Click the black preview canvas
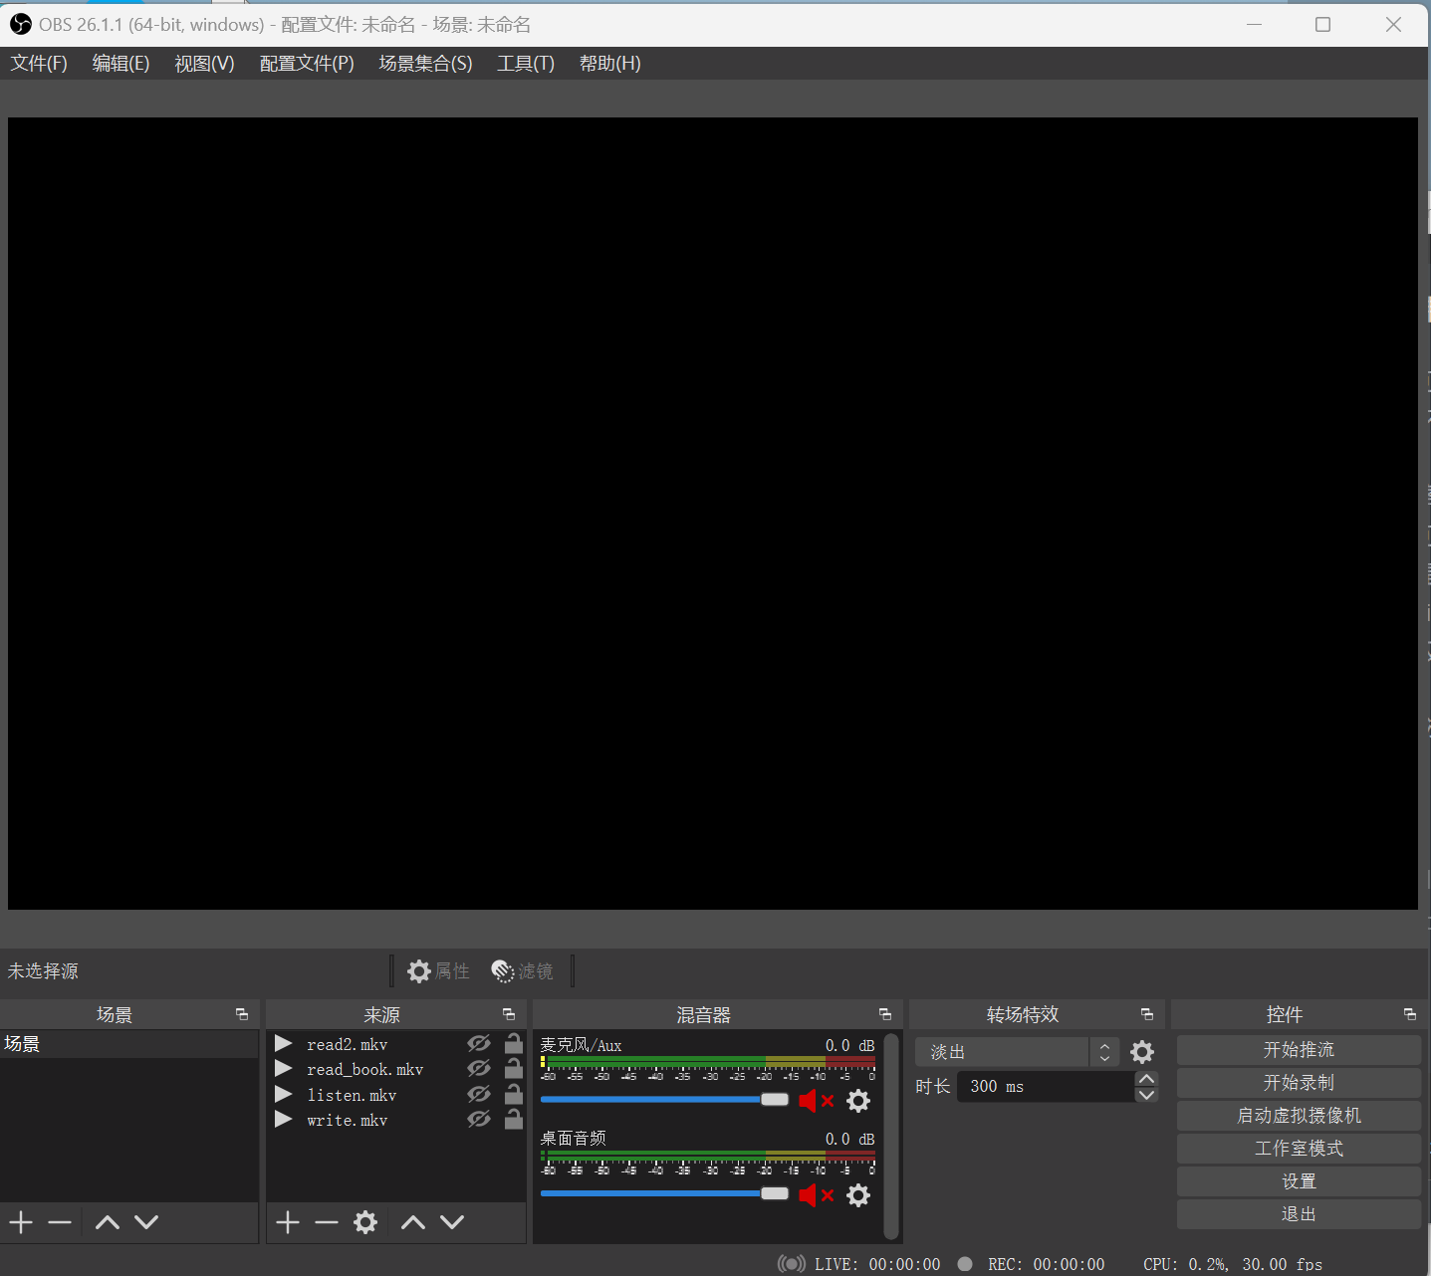This screenshot has height=1276, width=1431. click(x=713, y=514)
